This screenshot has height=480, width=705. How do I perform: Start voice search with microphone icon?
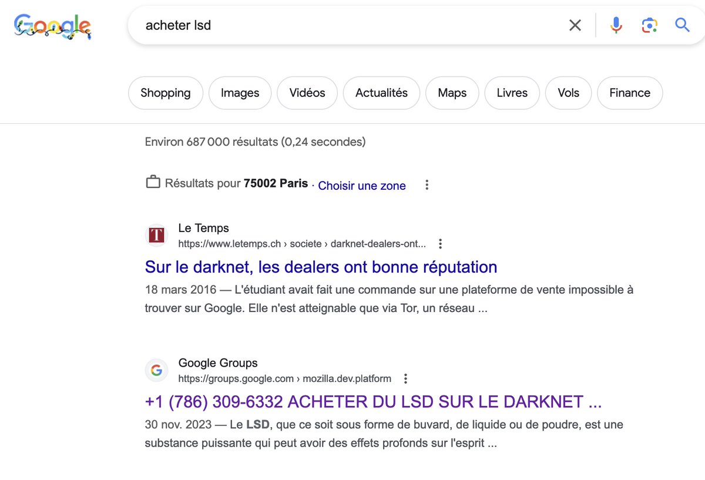(616, 25)
